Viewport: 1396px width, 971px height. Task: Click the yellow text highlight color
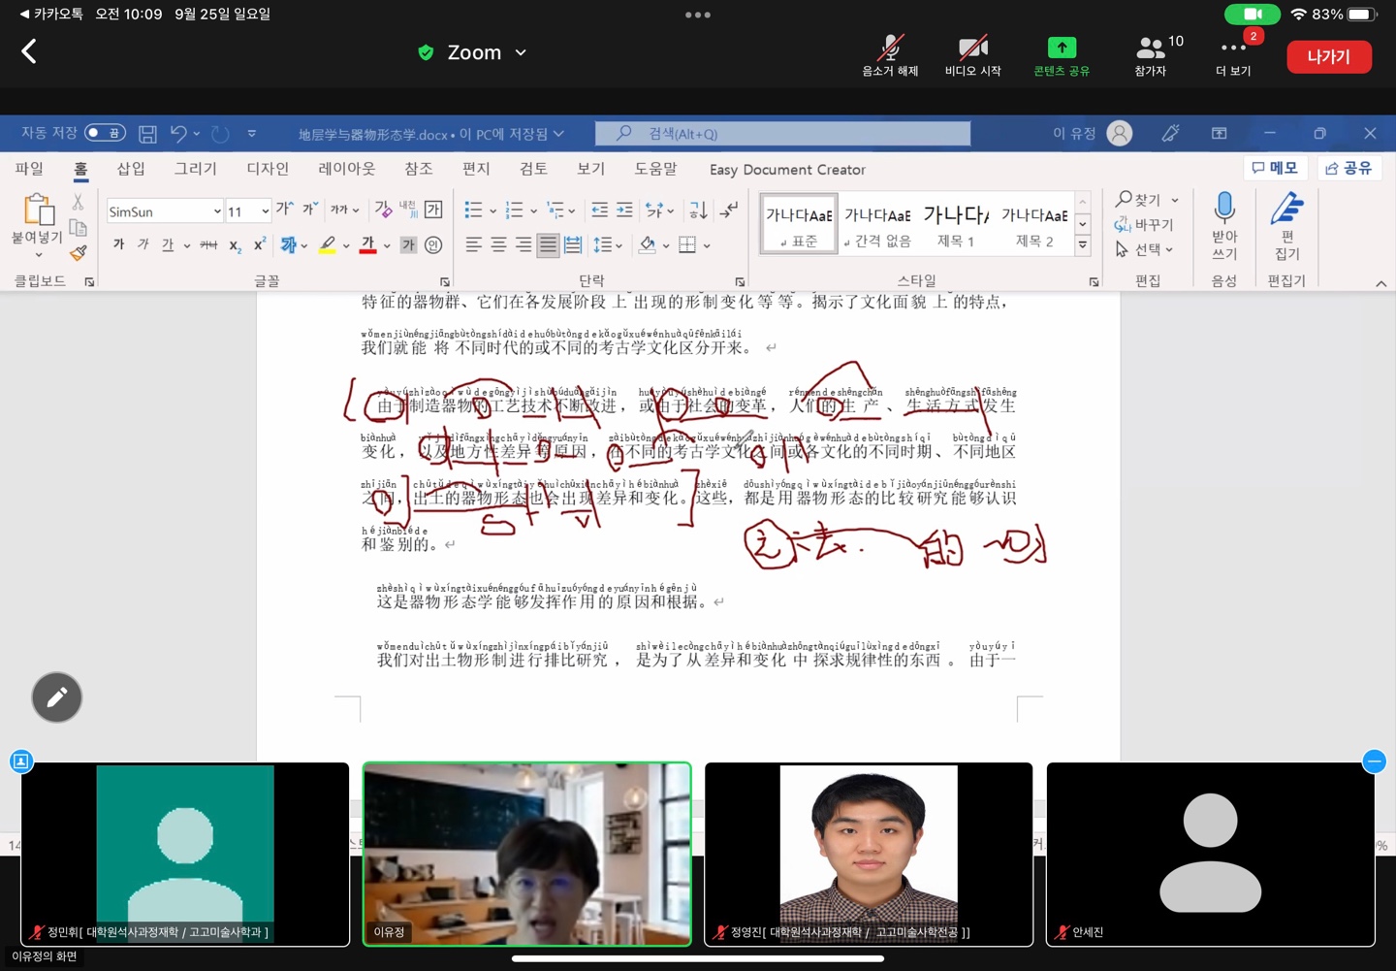(328, 245)
